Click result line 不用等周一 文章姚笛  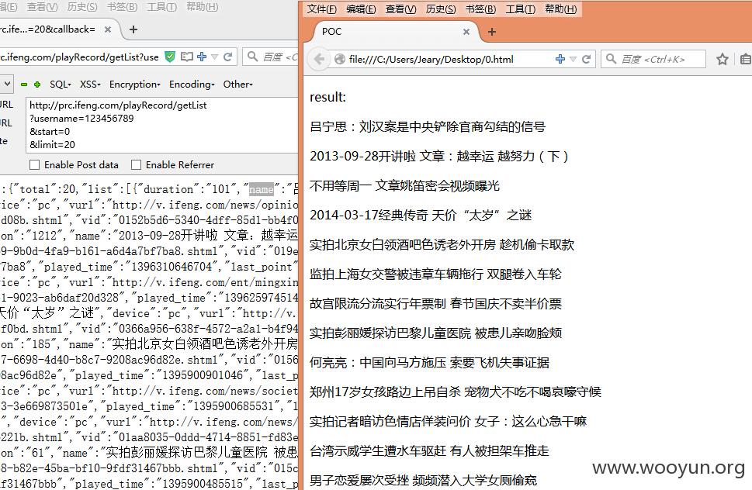(404, 185)
